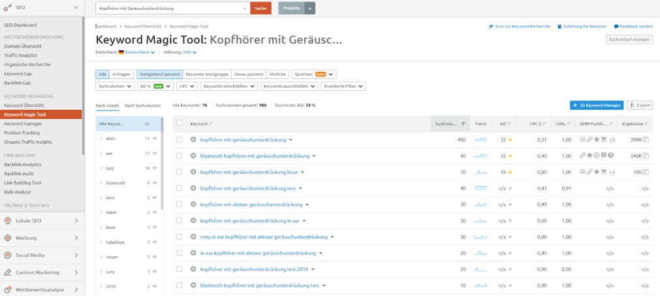Click plus icon for 'sony in ear kopfhörer' keyword
660x296 pixels.
pyautogui.click(x=193, y=237)
